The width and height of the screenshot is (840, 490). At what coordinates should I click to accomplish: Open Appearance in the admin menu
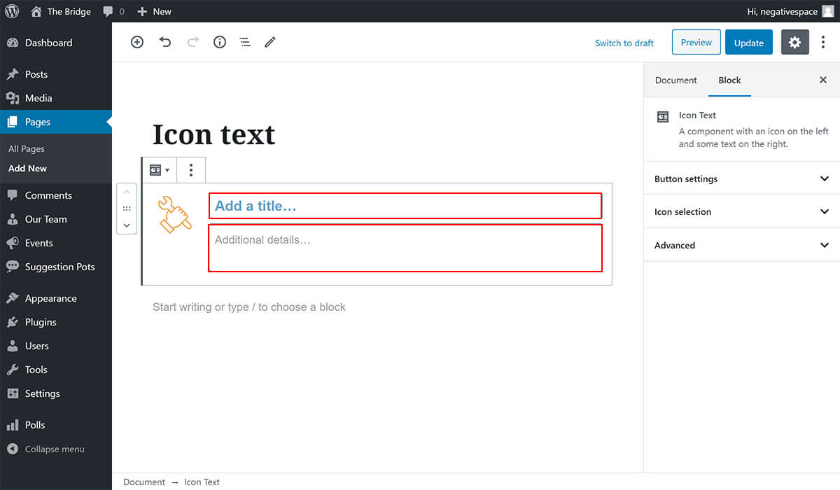(x=50, y=298)
